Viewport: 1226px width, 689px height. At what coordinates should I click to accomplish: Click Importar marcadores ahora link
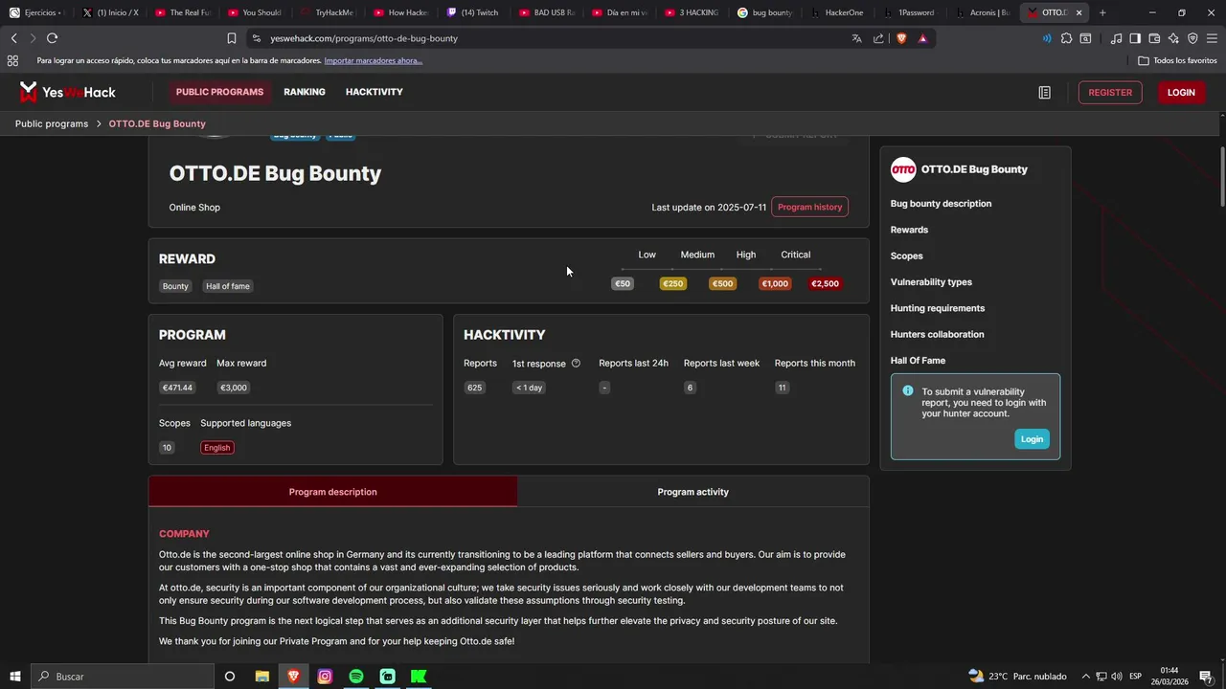[373, 60]
